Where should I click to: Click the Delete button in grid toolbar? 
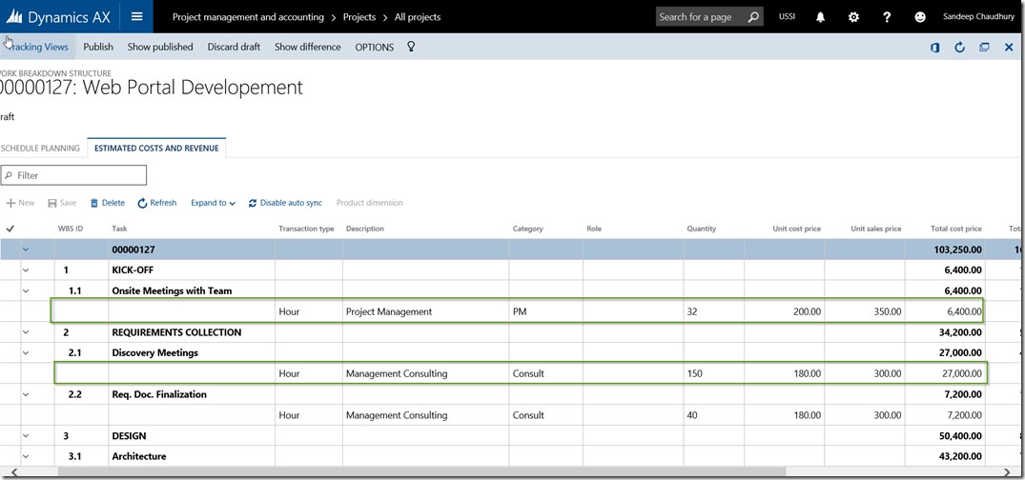point(108,203)
